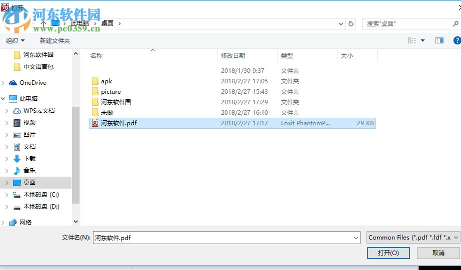
Task: Open the 组织 menu
Action: click(15, 40)
